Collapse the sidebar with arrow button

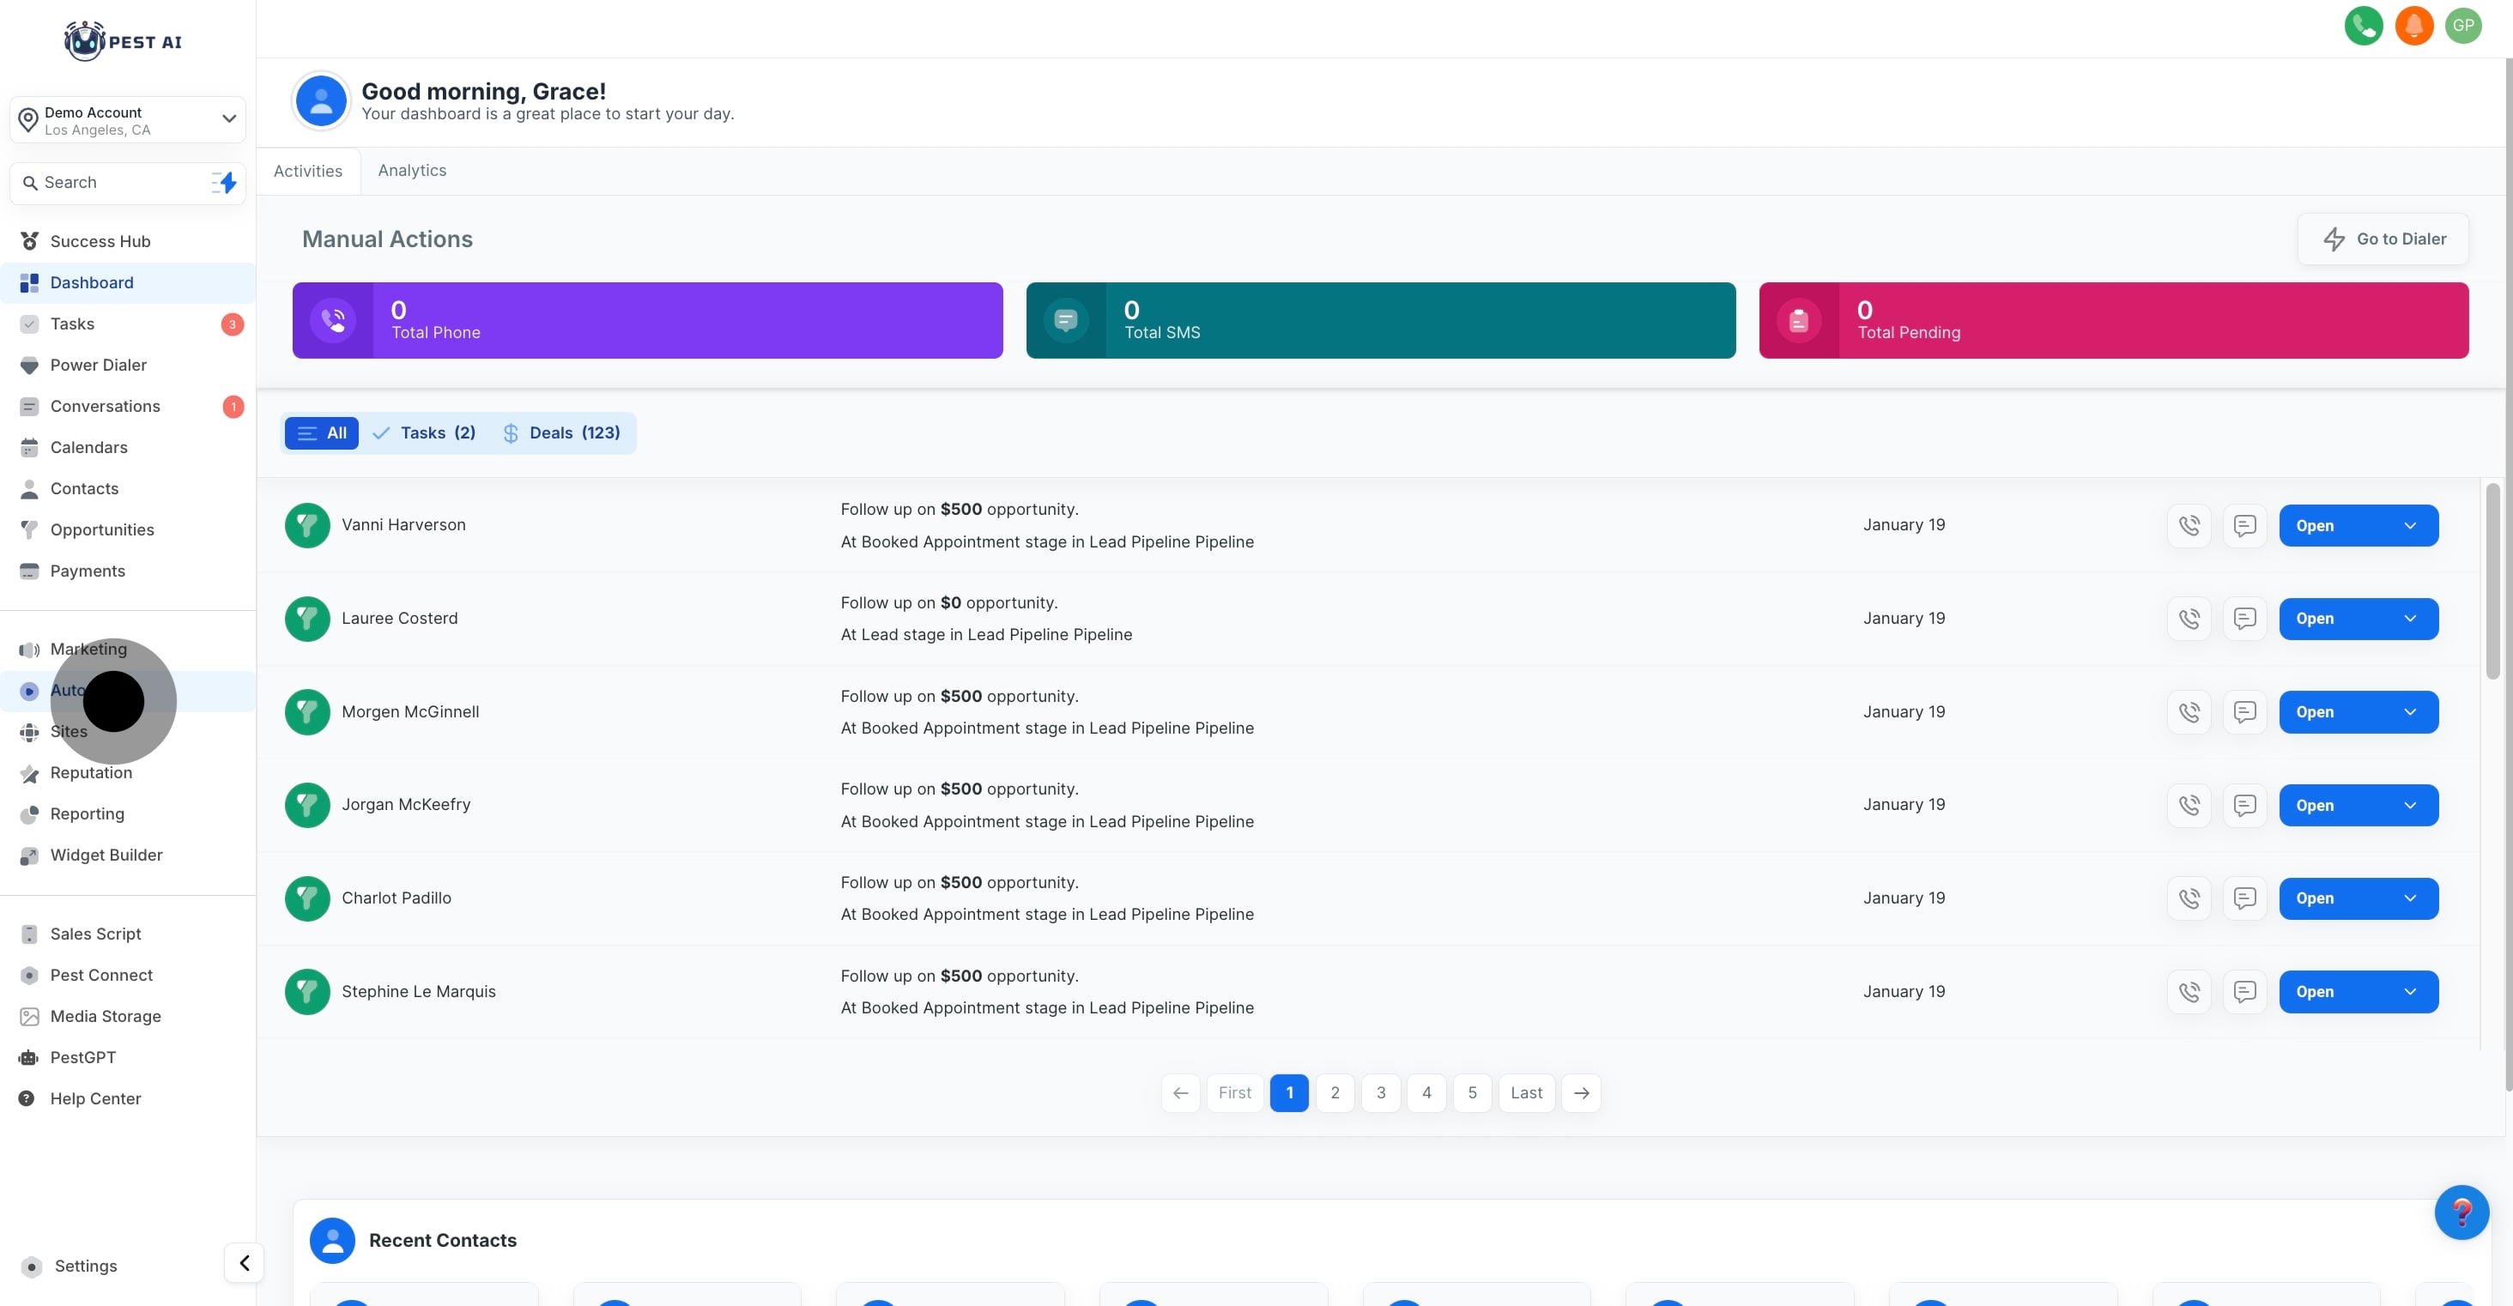click(x=244, y=1263)
